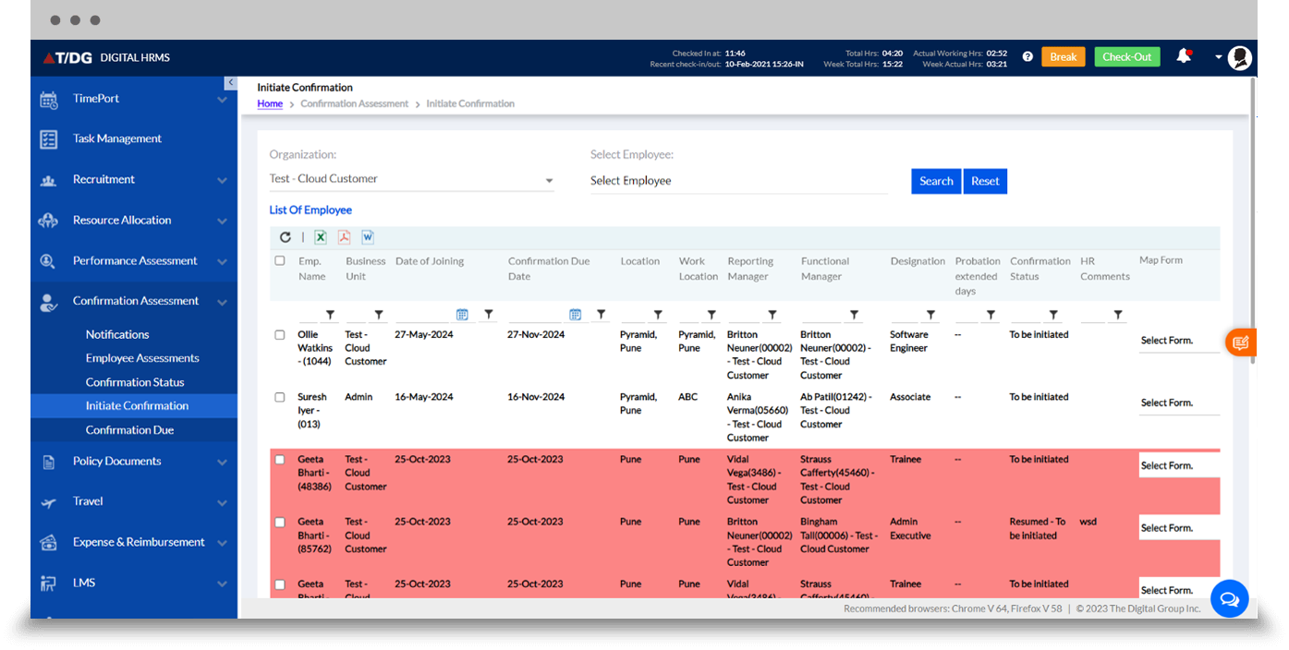
Task: Open the Reporting Manager column filter
Action: pyautogui.click(x=772, y=315)
